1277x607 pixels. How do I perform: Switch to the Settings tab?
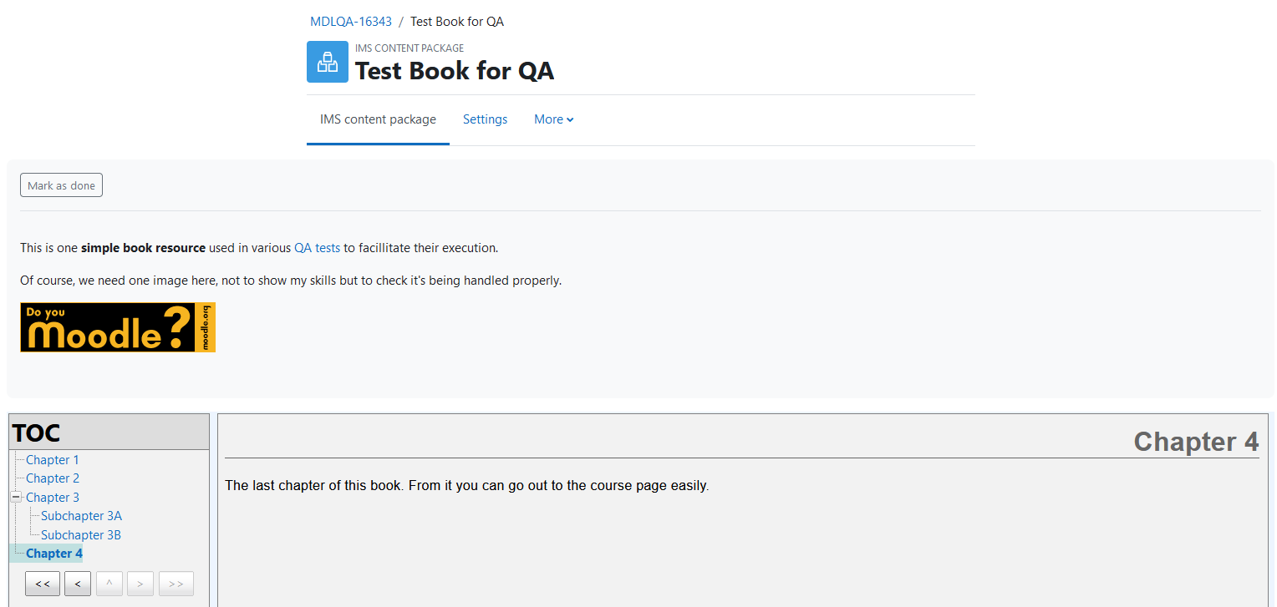(486, 119)
